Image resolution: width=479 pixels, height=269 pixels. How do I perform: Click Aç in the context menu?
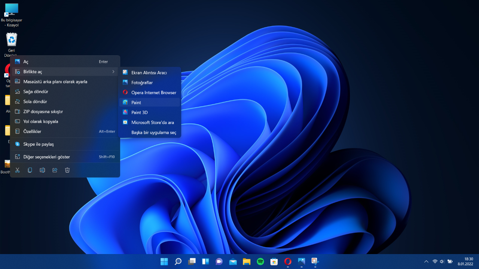click(65, 62)
